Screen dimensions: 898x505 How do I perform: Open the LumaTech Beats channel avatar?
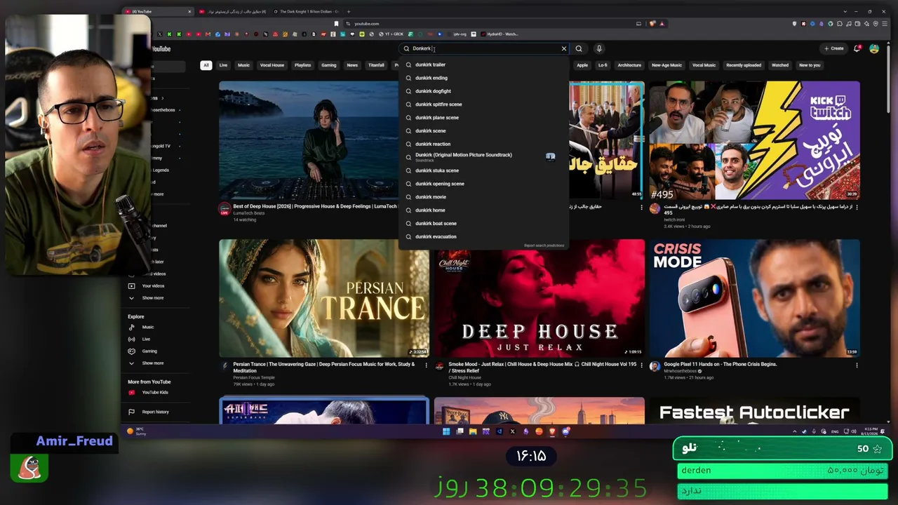click(x=224, y=209)
